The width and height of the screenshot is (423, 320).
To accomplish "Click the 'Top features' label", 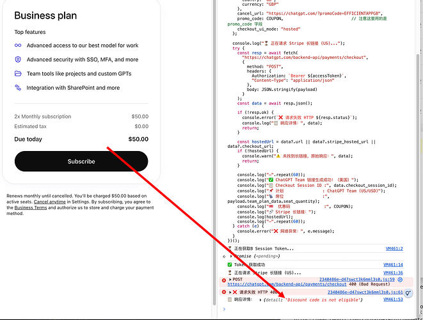I will (30, 32).
